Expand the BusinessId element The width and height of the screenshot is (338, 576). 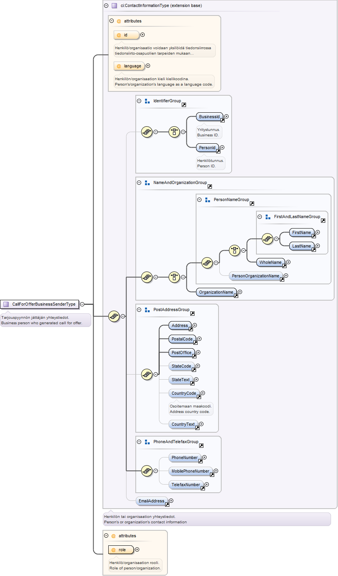[x=227, y=117]
